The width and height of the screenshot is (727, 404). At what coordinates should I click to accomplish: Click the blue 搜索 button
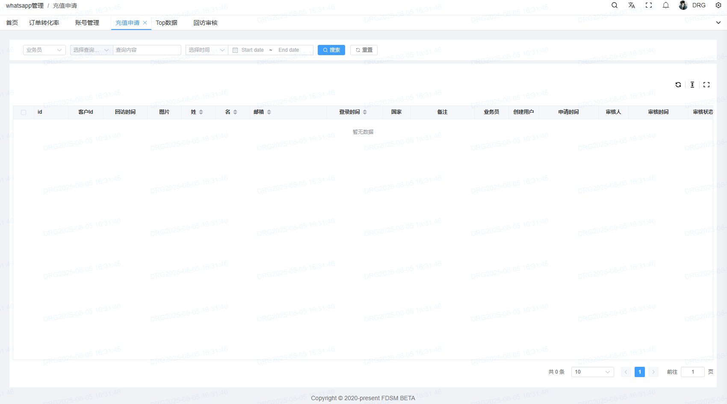pos(331,50)
